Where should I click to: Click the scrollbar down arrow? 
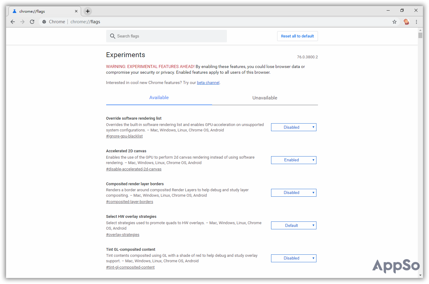click(420, 276)
